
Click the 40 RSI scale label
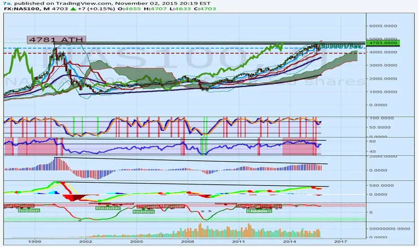tap(372, 151)
